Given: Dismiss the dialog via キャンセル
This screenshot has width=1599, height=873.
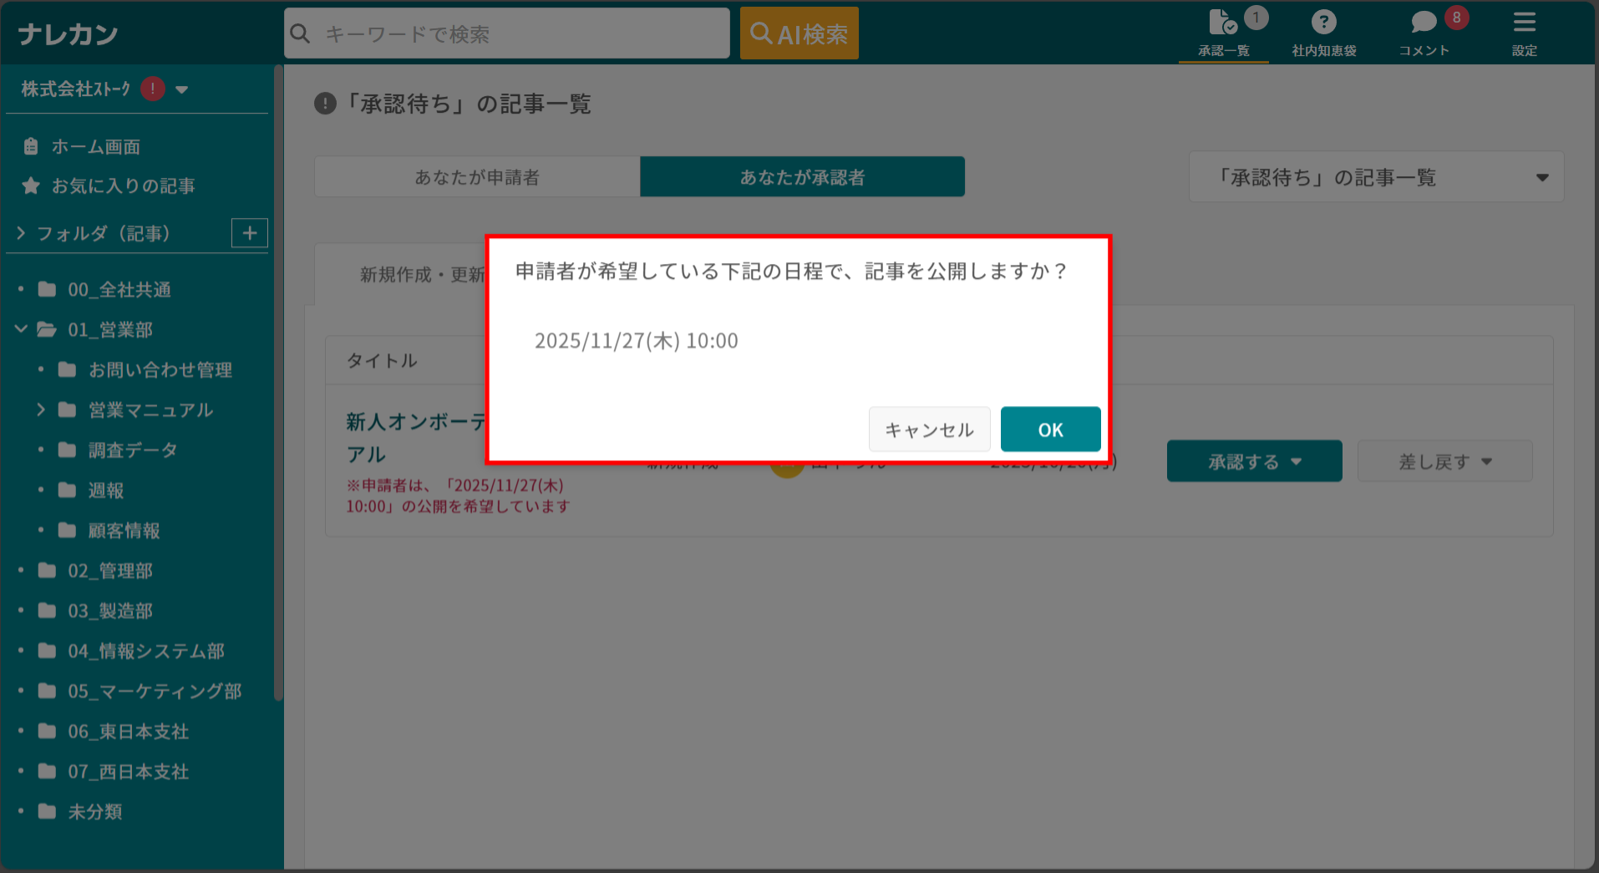Looking at the screenshot, I should 929,429.
